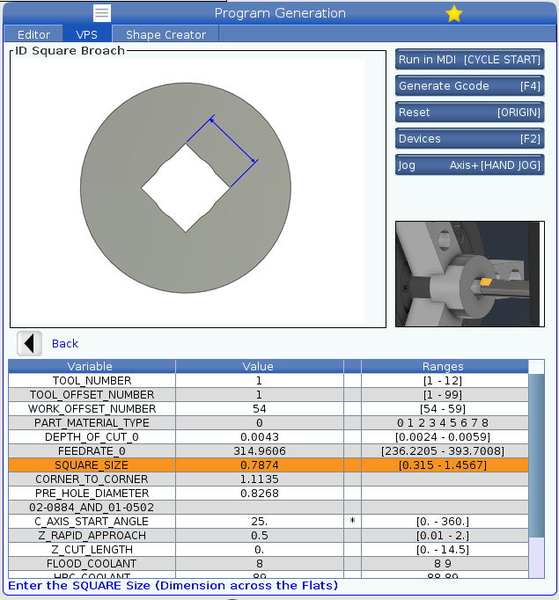Click the Z_CUT_LENGTH value 0.
The width and height of the screenshot is (559, 600).
point(260,550)
